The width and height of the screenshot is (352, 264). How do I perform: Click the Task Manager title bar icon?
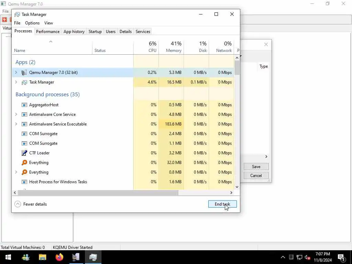click(17, 14)
